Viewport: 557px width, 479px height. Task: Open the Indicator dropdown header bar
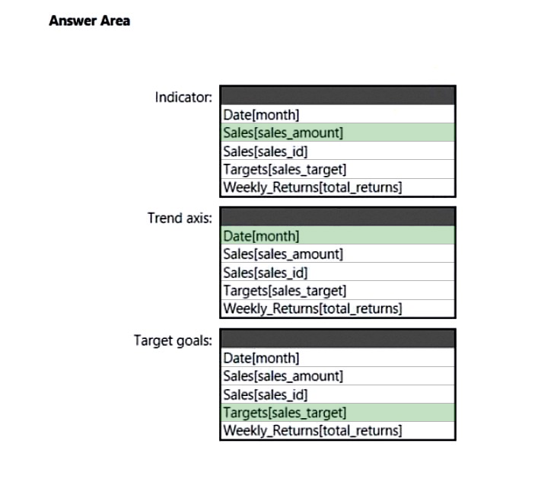point(337,95)
